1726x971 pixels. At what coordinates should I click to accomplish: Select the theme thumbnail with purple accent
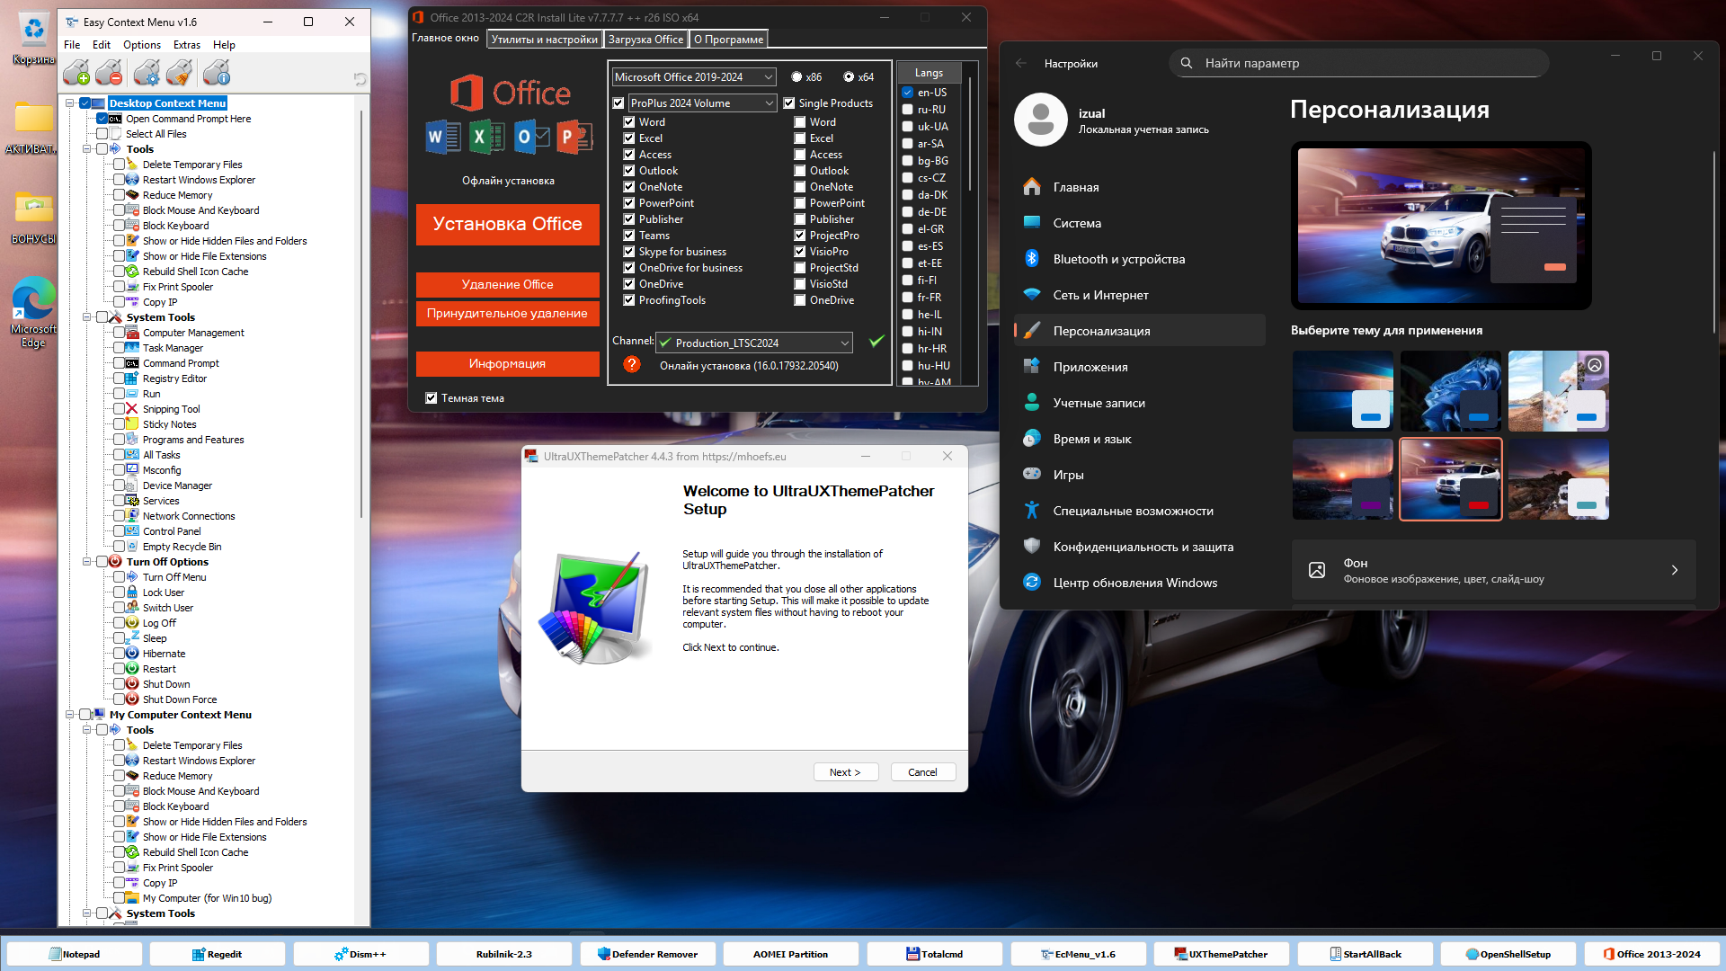tap(1342, 479)
